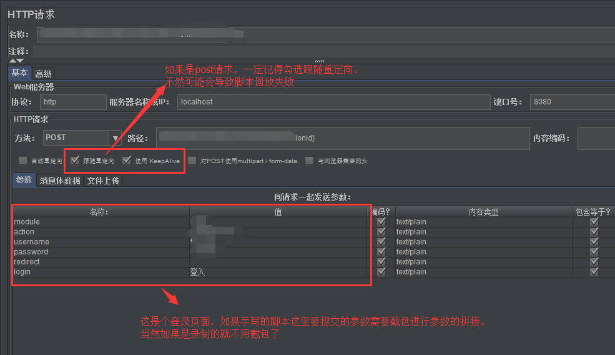Toggle the 包含等于 checkbox in password row
Screen dimensions: 615x355
tap(594, 252)
